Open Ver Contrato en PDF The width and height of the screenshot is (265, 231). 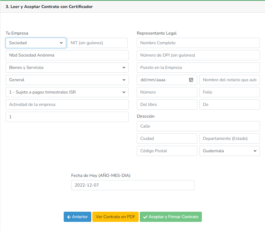pyautogui.click(x=115, y=217)
